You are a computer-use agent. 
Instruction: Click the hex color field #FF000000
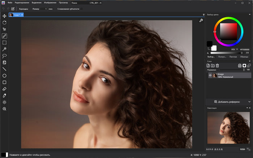point(245,49)
